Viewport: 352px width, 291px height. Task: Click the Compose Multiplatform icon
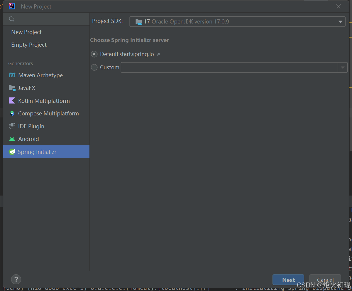[x=12, y=113]
